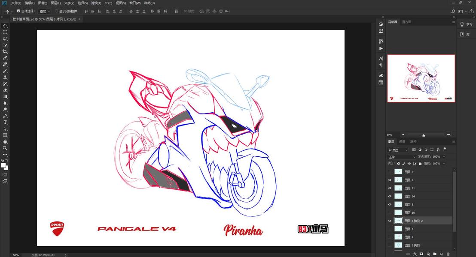
Task: Open the Navigator panel options menu
Action: pyautogui.click(x=454, y=22)
